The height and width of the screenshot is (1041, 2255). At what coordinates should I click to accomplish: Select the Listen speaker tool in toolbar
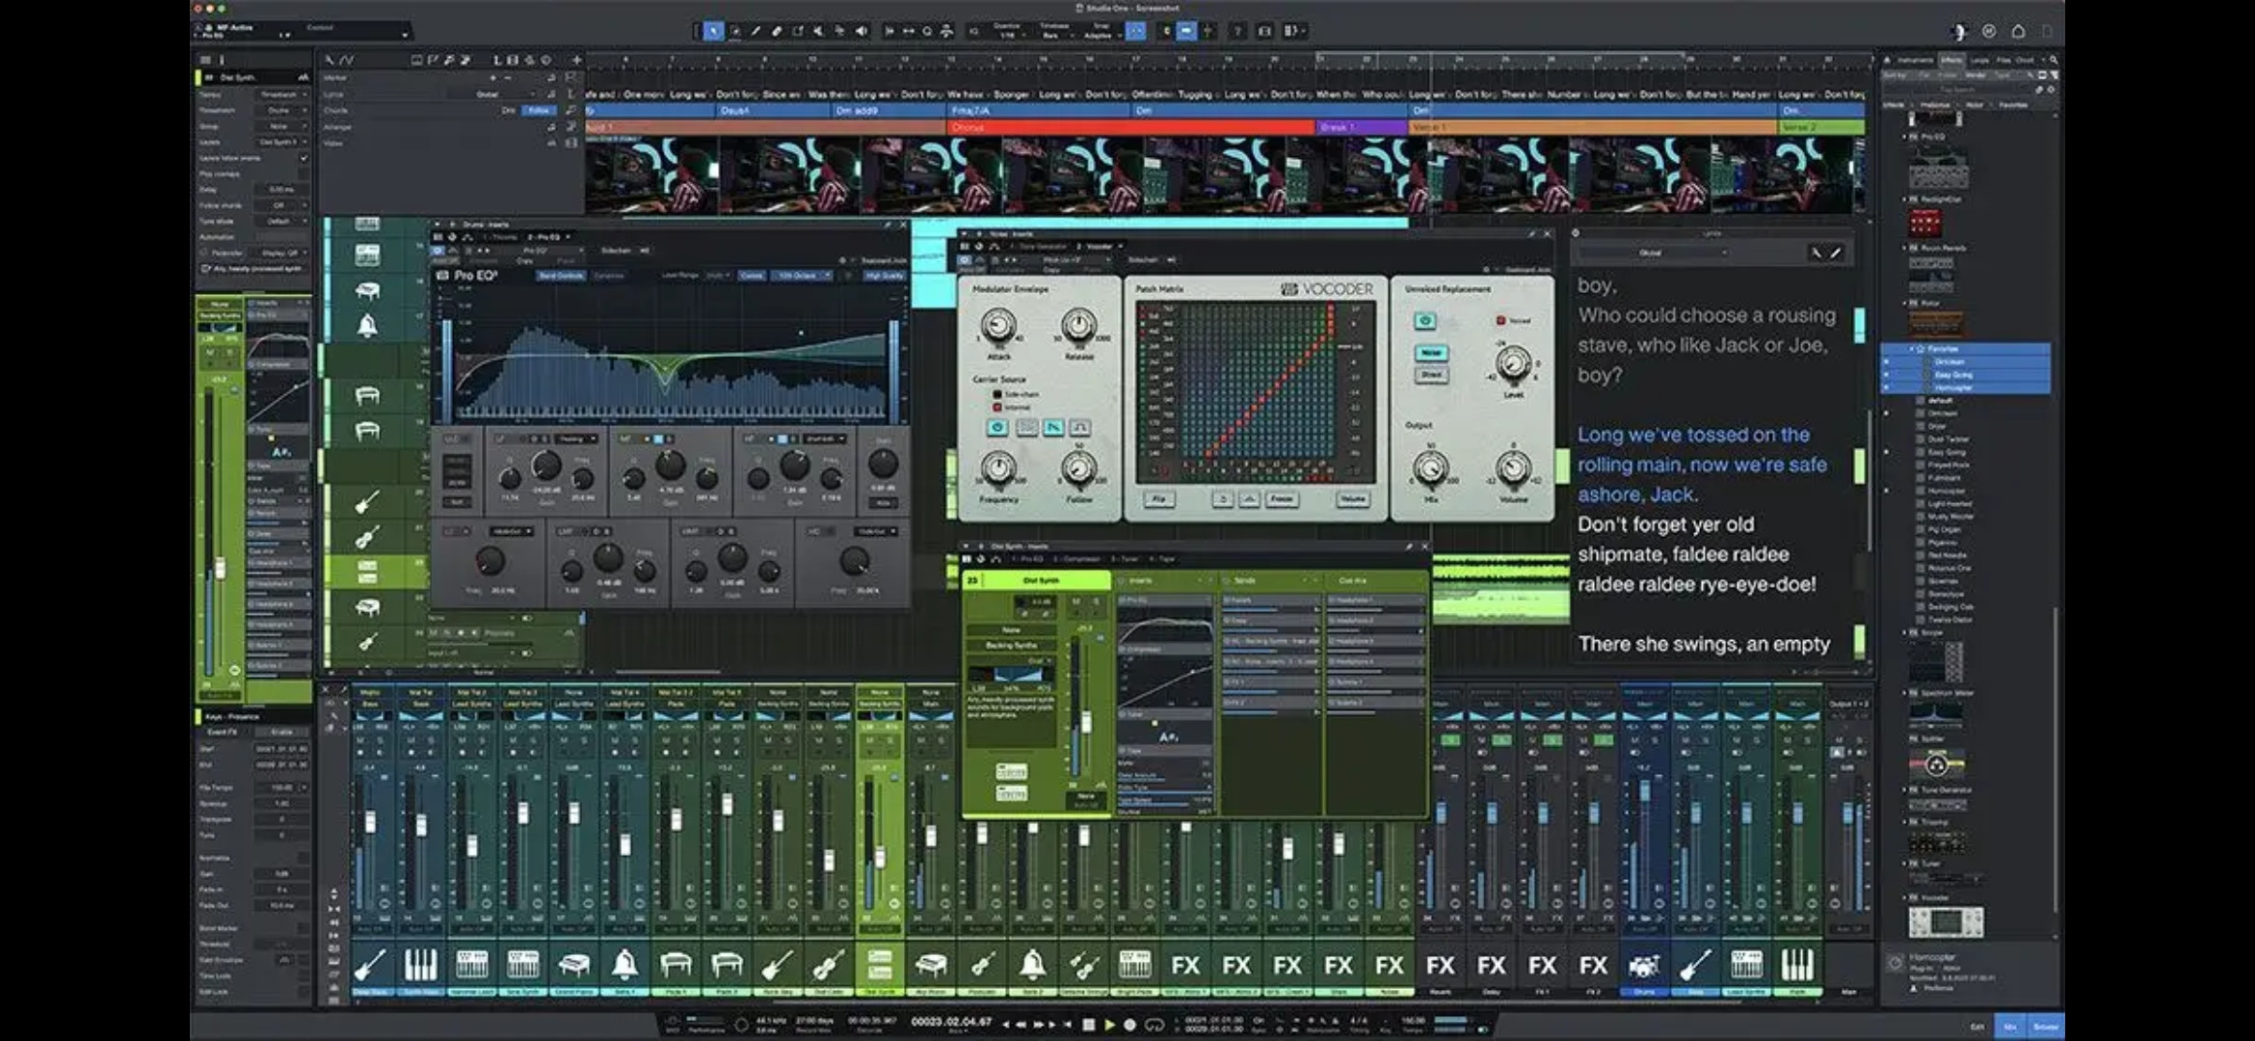point(861,32)
